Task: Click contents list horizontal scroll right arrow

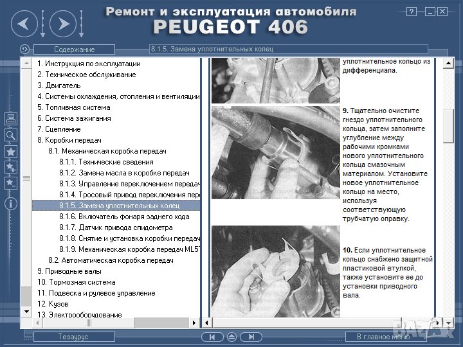Action: click(194, 322)
